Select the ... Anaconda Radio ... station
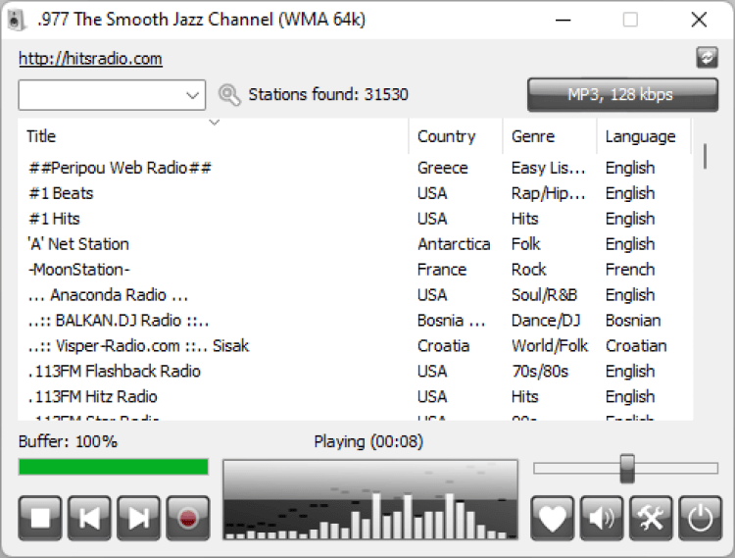This screenshot has height=558, width=735. click(x=356, y=295)
